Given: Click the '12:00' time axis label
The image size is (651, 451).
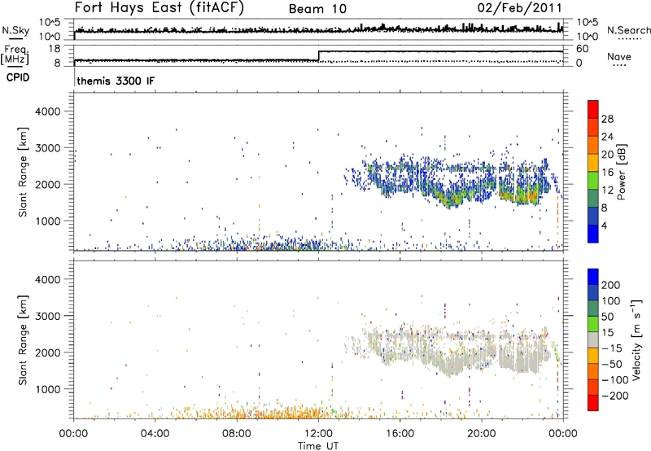Looking at the screenshot, I should [318, 434].
